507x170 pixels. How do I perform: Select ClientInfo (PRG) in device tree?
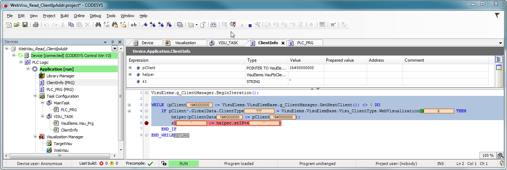(60, 83)
